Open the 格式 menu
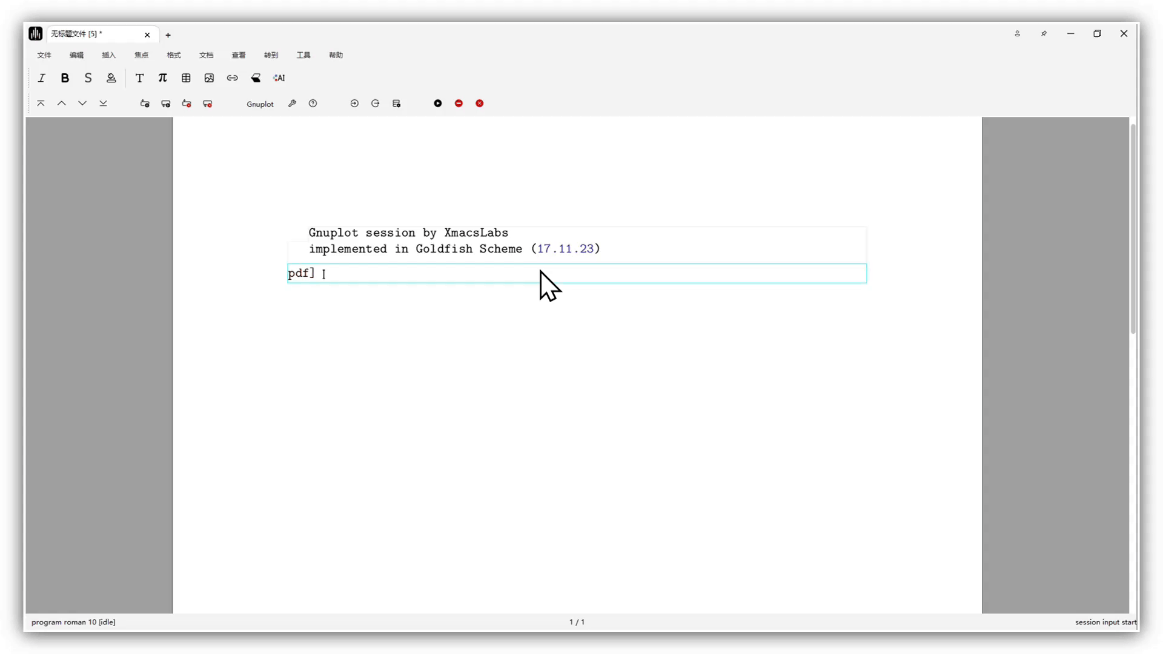 174,55
